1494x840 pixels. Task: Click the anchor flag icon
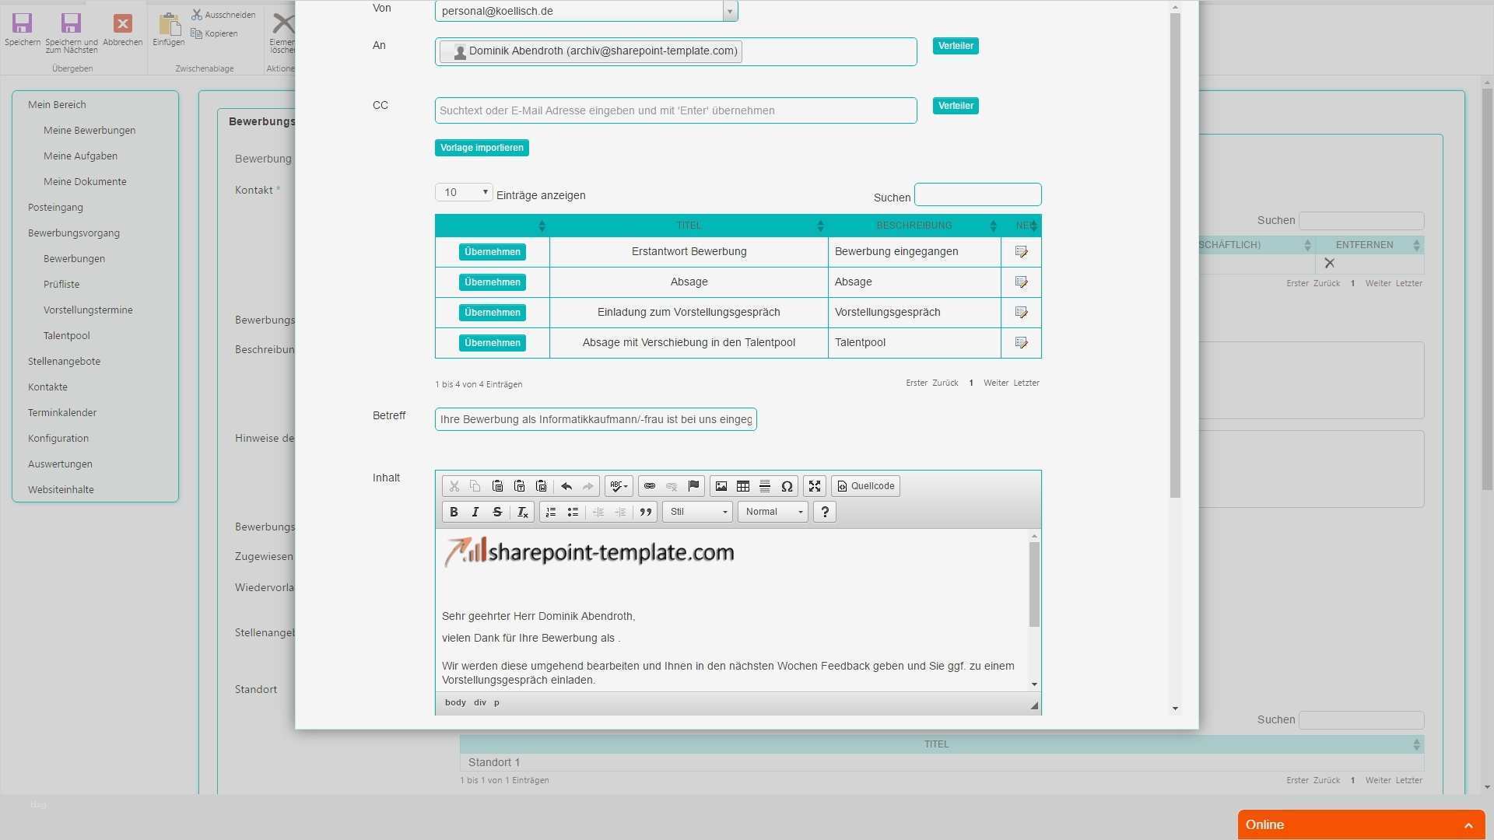pos(693,486)
